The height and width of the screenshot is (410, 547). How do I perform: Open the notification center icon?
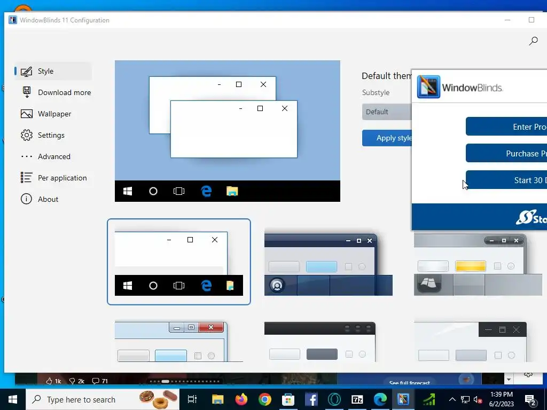pos(530,399)
